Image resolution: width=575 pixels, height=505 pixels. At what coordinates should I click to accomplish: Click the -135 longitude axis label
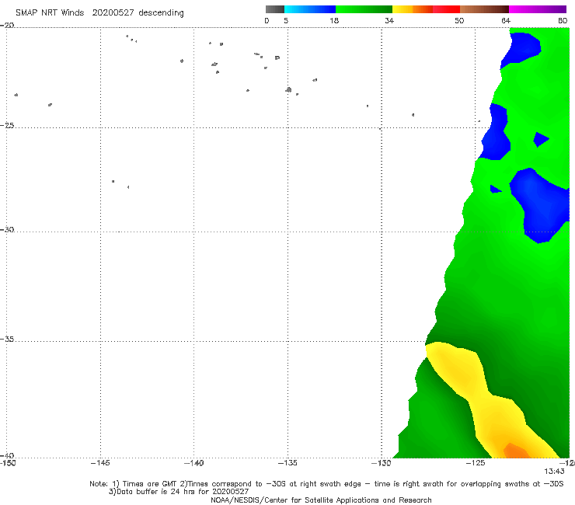pyautogui.click(x=287, y=463)
